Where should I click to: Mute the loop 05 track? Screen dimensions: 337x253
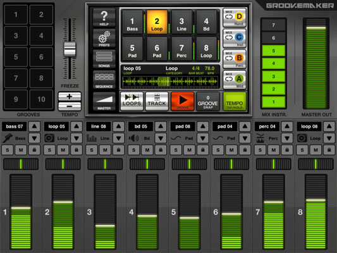coord(63,150)
